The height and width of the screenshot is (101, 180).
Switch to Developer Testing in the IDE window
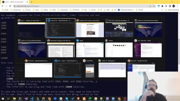point(61,48)
